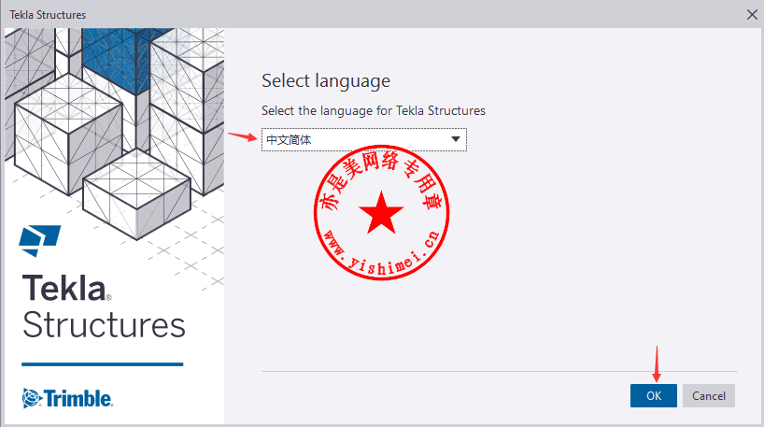Click the "Select language" heading
Image resolution: width=764 pixels, height=427 pixels.
[326, 81]
